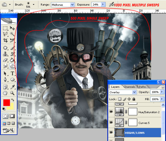This screenshot has height=141, width=166.
Task: Select the Crop tool
Action: 5,40
